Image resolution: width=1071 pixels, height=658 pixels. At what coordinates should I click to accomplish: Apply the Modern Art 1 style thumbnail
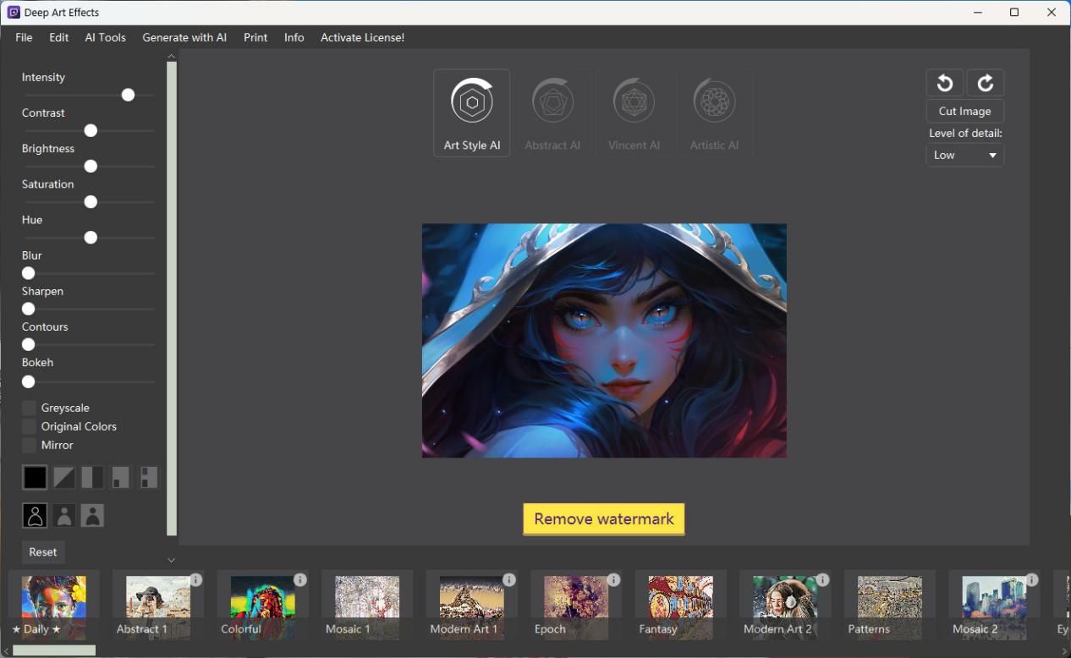click(x=472, y=605)
